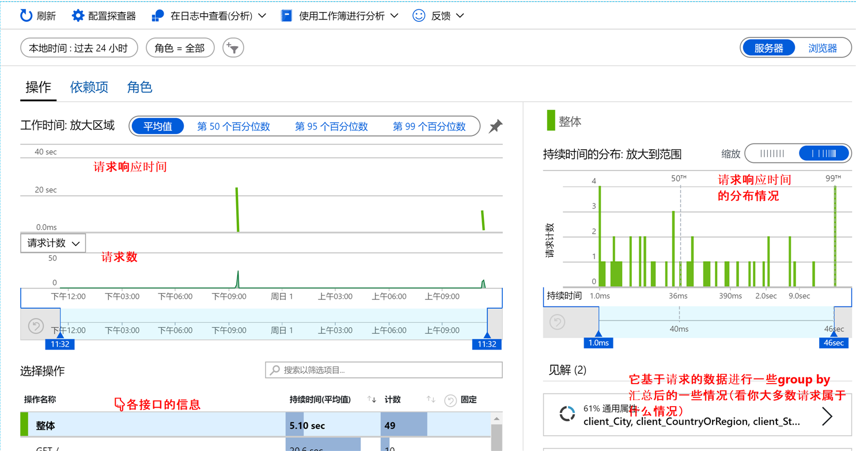Select 第 99 个百分位数 option

pos(429,126)
